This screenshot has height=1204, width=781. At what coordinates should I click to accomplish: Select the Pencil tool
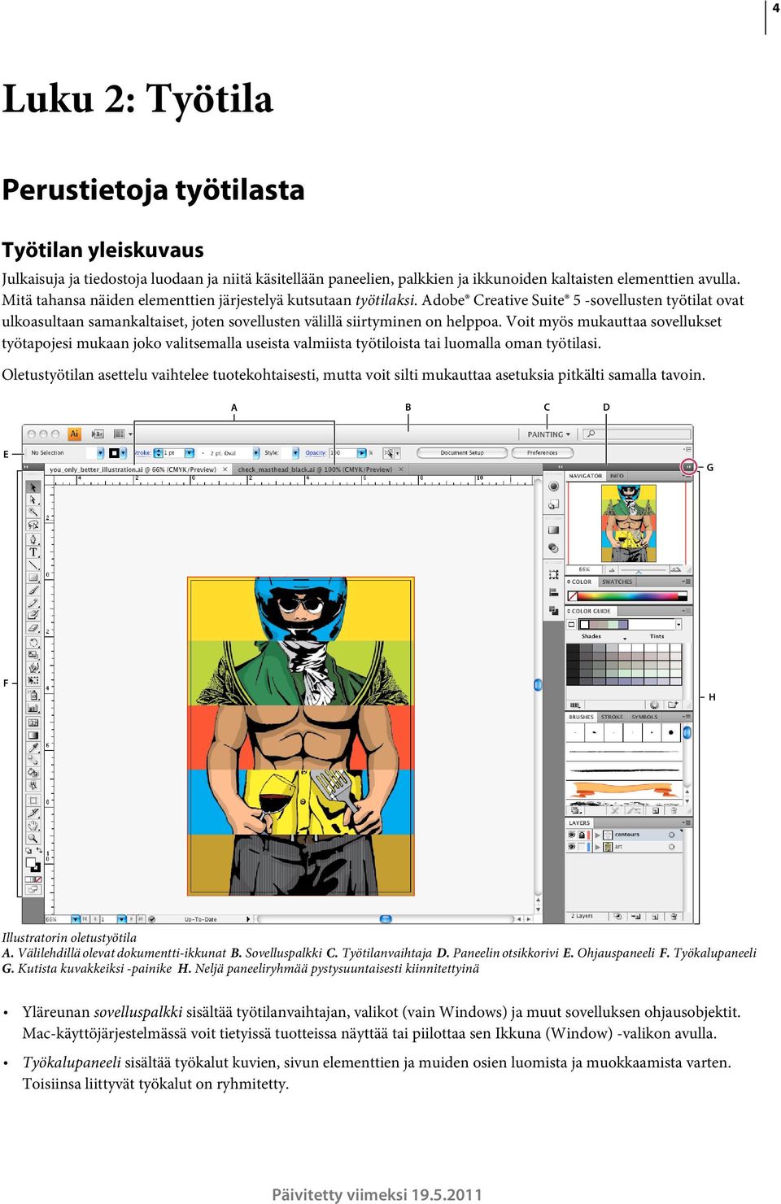coord(33,603)
